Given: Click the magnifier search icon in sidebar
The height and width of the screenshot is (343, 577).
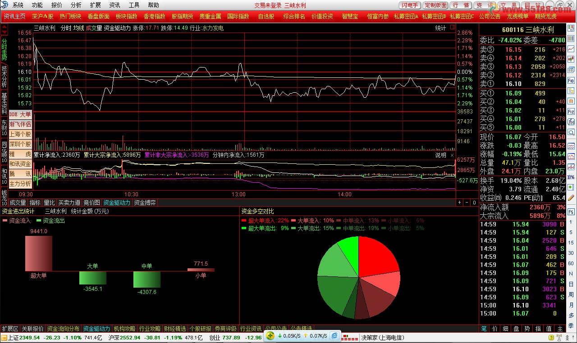Looking at the screenshot, I should [571, 132].
